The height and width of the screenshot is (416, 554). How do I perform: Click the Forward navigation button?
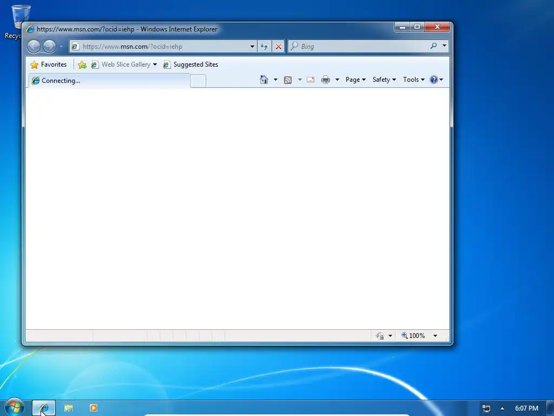tap(49, 47)
